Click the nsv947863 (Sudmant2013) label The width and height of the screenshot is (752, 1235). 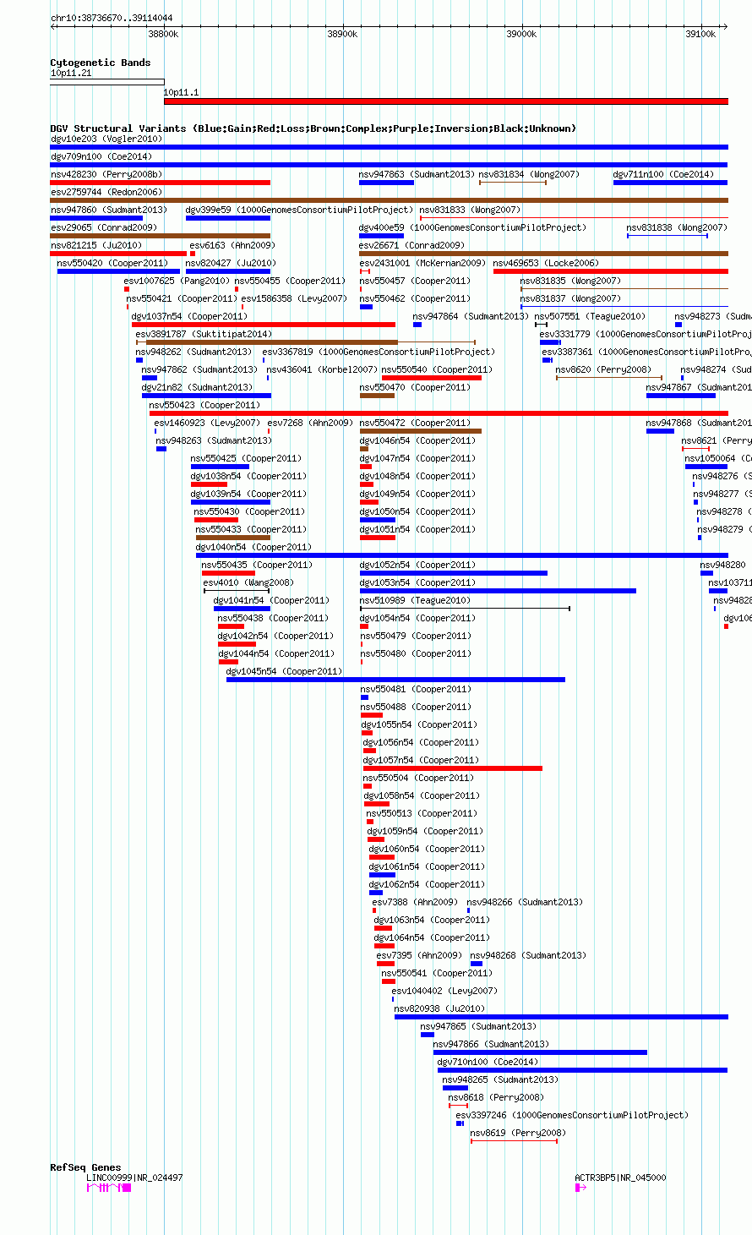pos(417,174)
